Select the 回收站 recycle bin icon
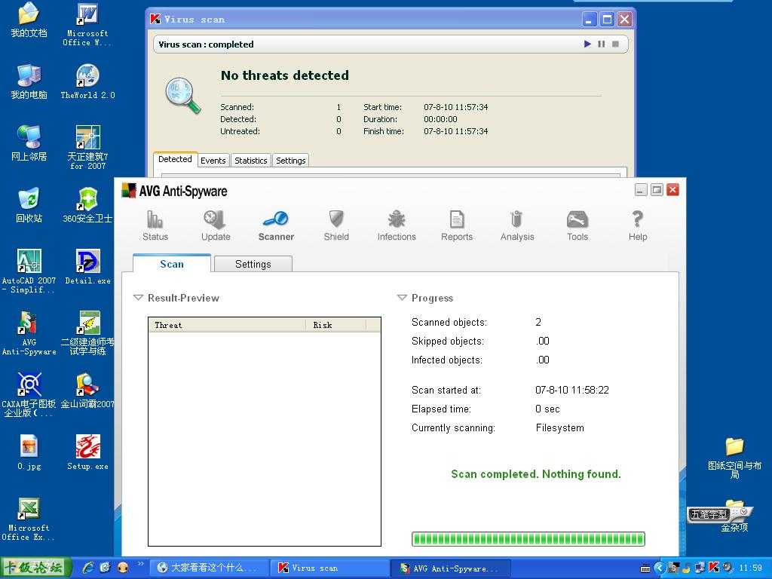The height and width of the screenshot is (579, 772). [x=29, y=205]
